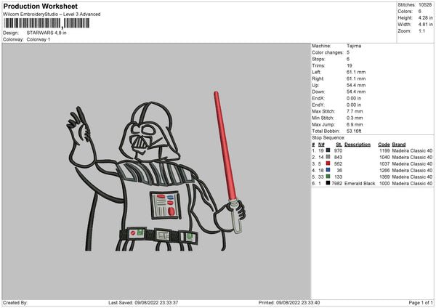Select stitch count 36 in stop 4
This screenshot has height=308, width=436.
[x=339, y=171]
